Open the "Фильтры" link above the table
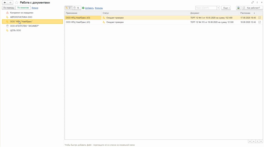 click(99, 8)
